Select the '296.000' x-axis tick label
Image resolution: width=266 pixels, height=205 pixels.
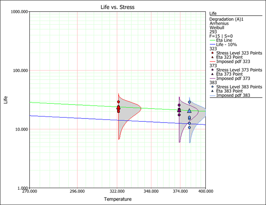77,191
